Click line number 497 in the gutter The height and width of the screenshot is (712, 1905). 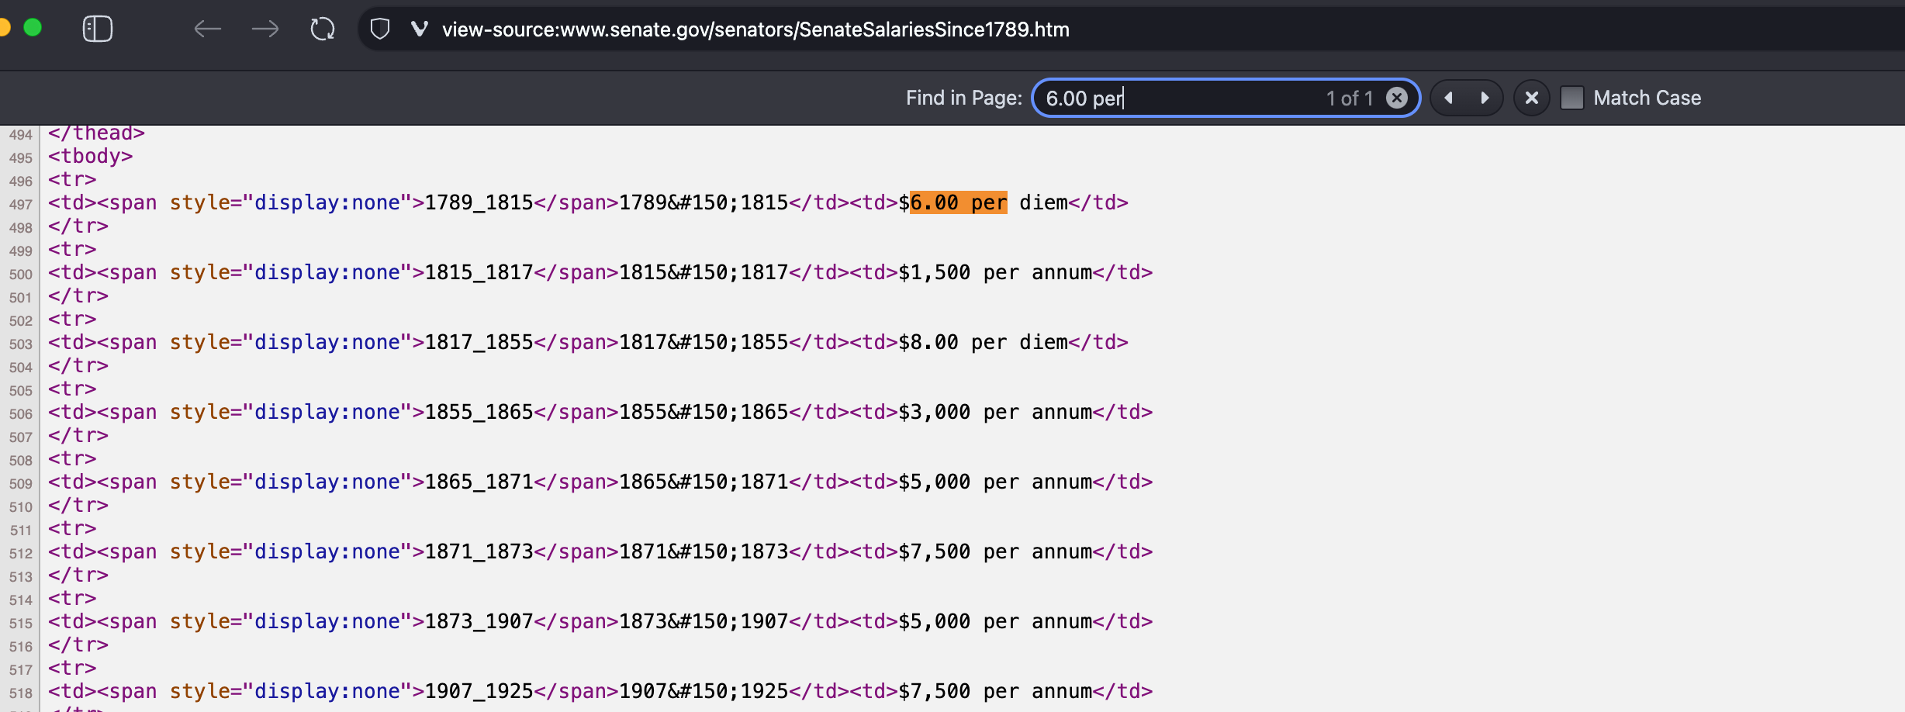coord(21,204)
